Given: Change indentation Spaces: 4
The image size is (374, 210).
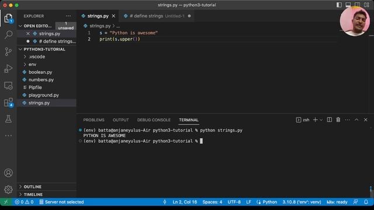Looking at the screenshot, I should pyautogui.click(x=212, y=202).
